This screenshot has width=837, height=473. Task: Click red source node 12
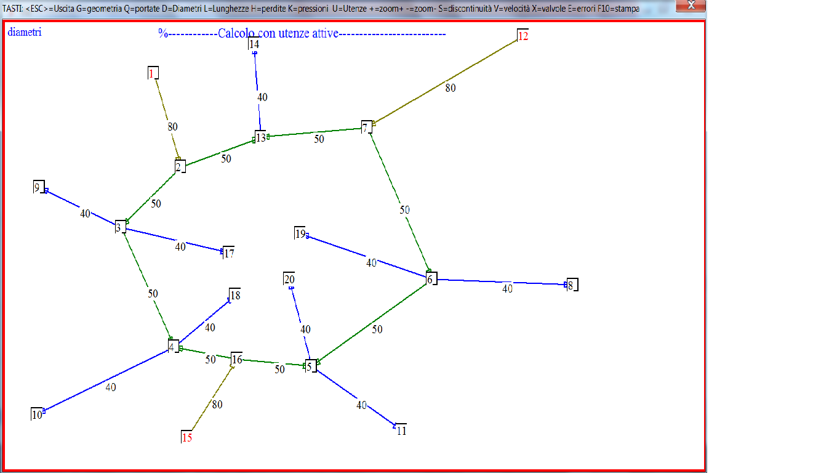tap(523, 36)
